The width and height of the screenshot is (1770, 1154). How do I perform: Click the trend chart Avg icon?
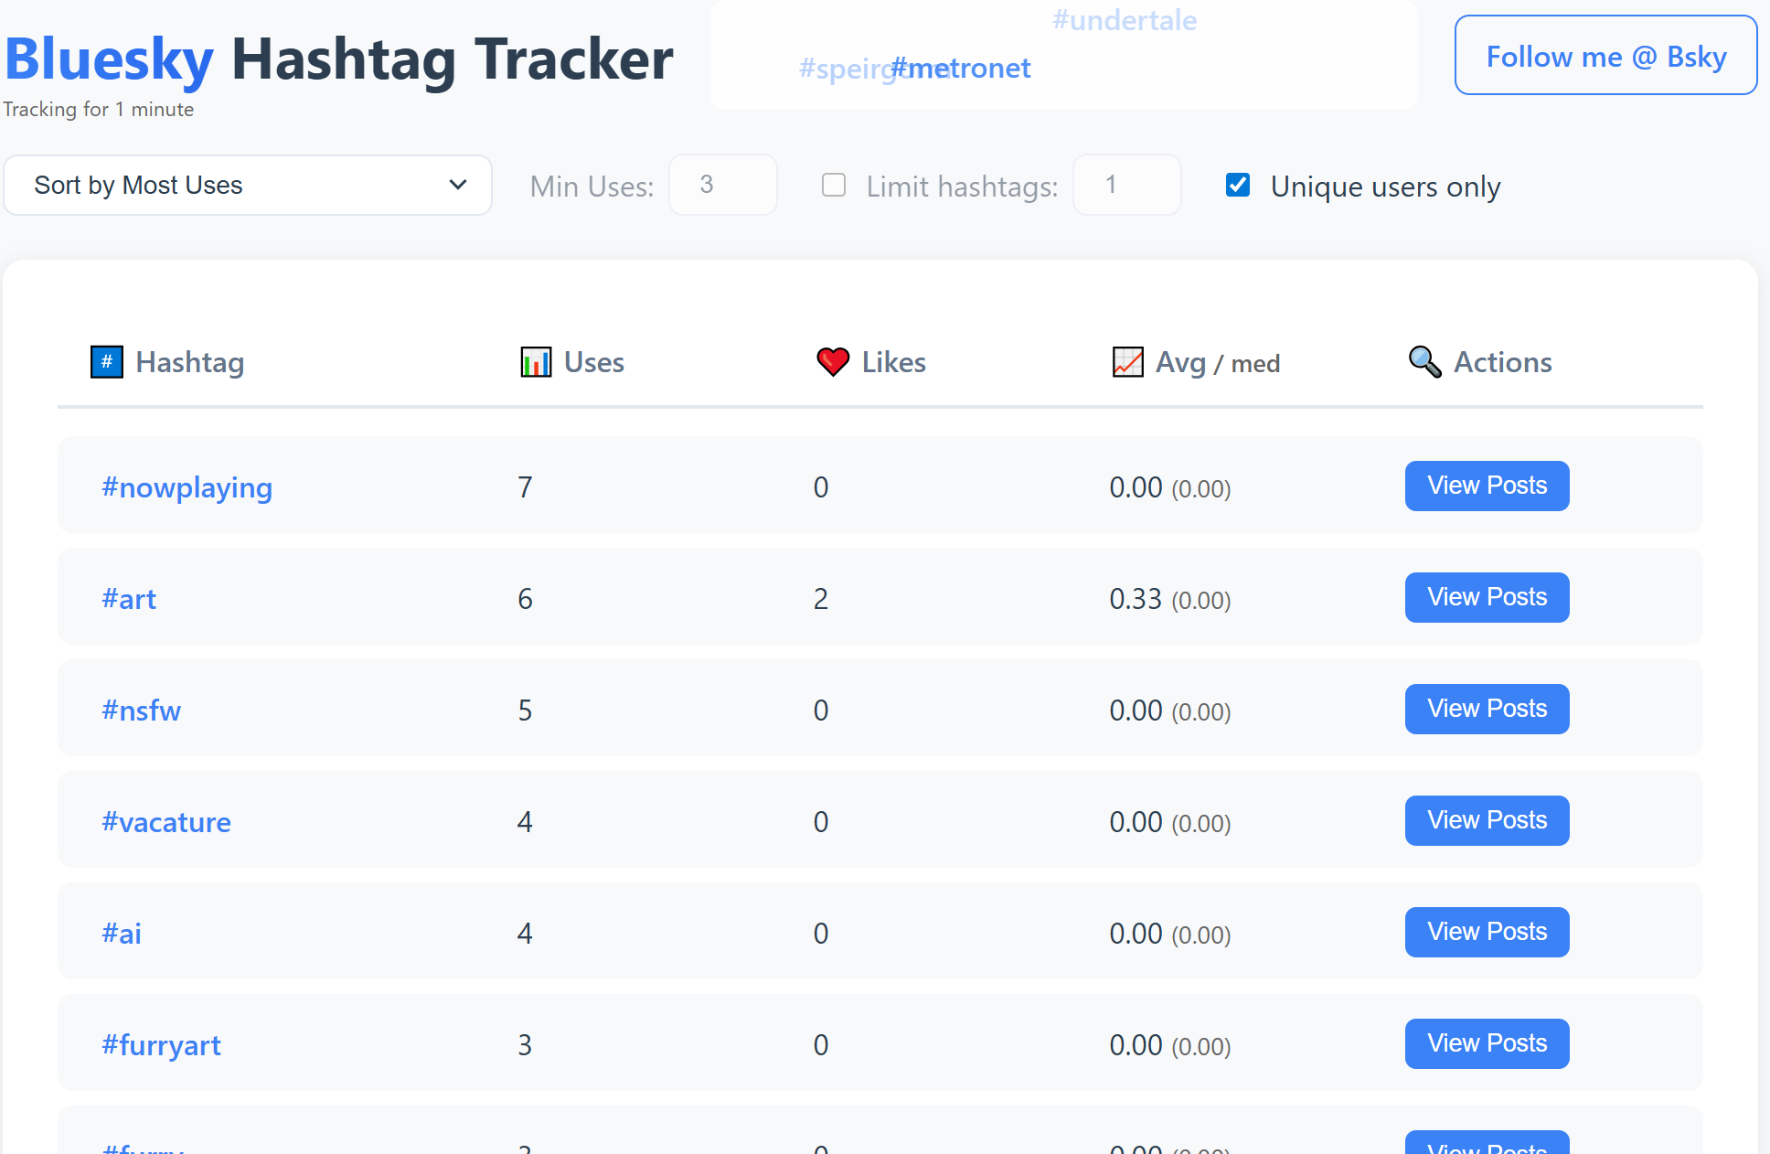pos(1128,362)
